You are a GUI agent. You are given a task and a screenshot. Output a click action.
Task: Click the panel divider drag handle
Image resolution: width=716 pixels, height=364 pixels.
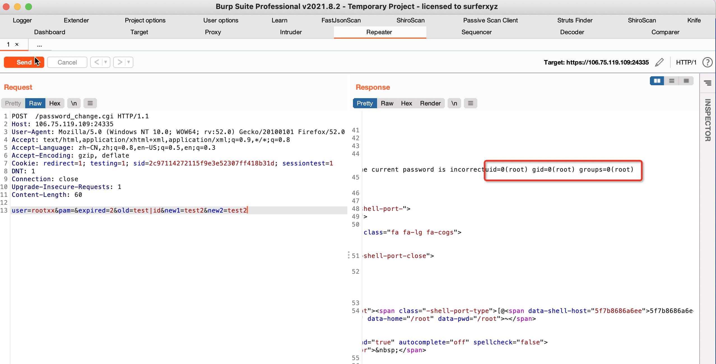pos(348,255)
